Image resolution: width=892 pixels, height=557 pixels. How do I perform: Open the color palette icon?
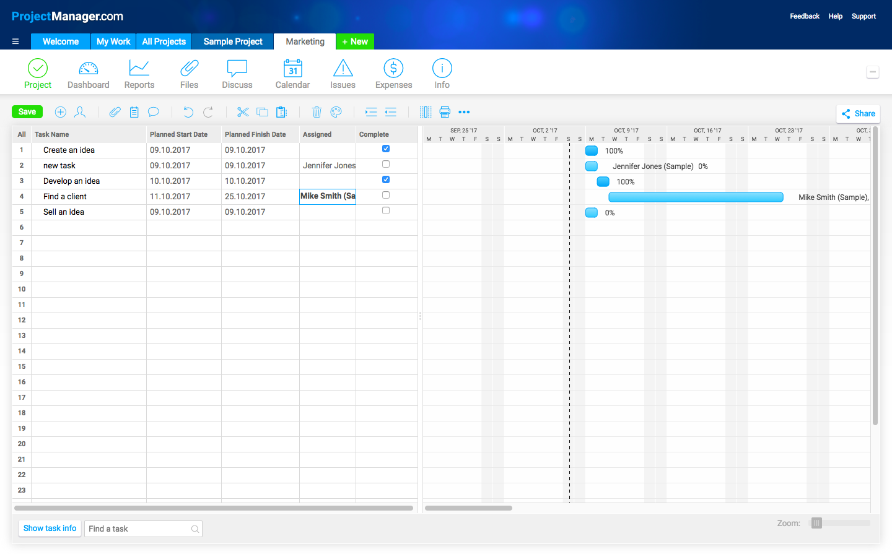coord(336,112)
